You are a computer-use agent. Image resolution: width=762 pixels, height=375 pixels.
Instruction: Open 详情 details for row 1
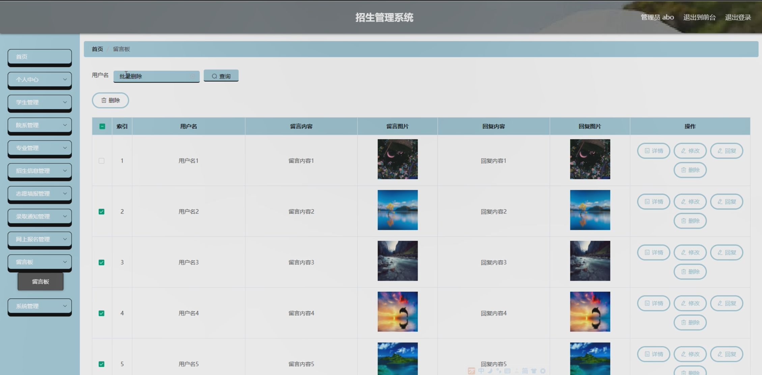pyautogui.click(x=653, y=151)
